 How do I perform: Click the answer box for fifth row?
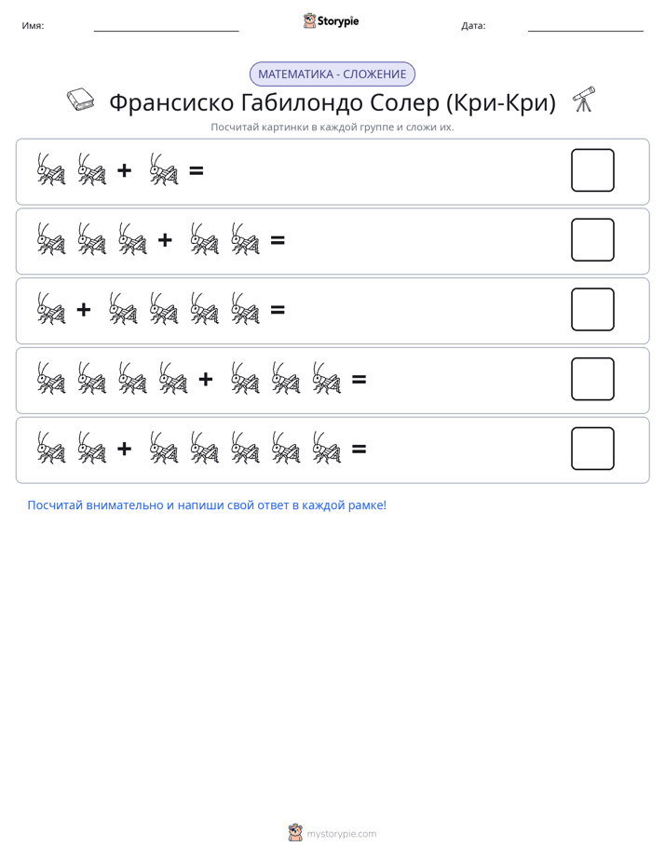pos(592,449)
